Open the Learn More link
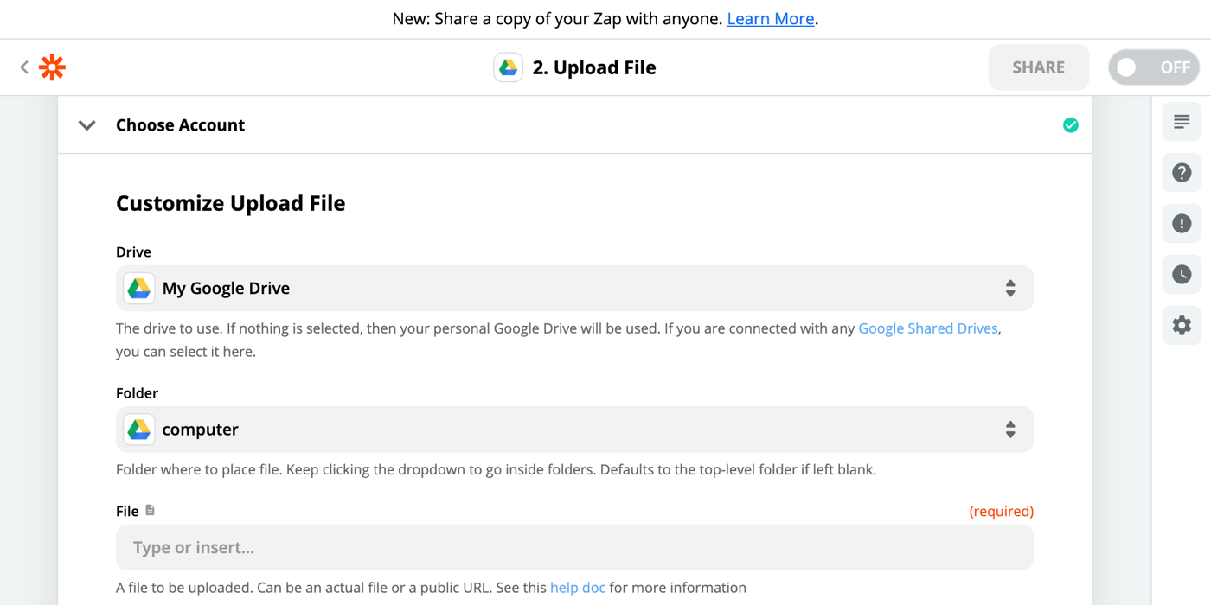The width and height of the screenshot is (1211, 605). pos(770,18)
